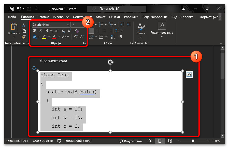
Task: Click the zoom slider handle
Action: click(193, 141)
